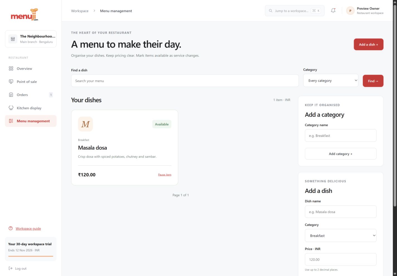
Task: Click the Kitchen display chef hat icon
Action: pyautogui.click(x=11, y=108)
